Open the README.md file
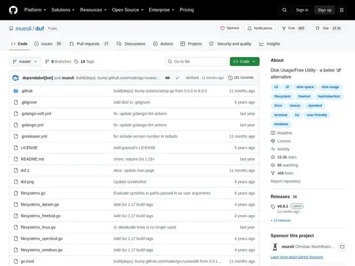Image resolution: width=355 pixels, height=266 pixels. pos(32,159)
